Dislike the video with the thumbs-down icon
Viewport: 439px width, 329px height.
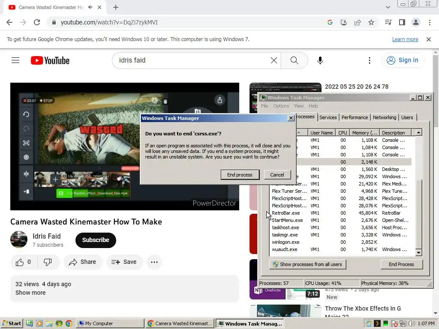[x=48, y=262]
